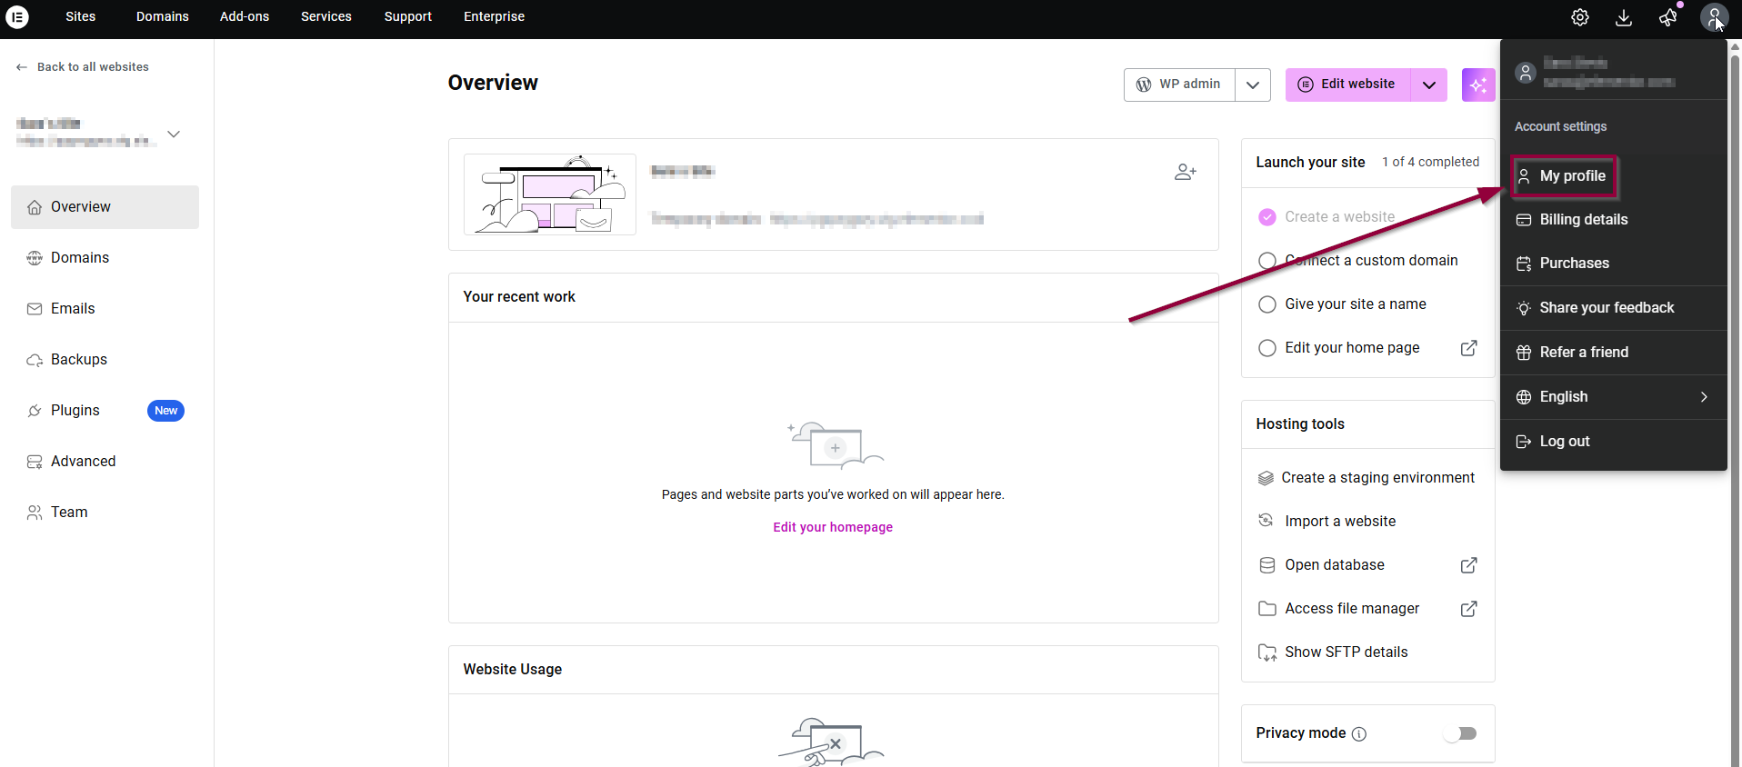Expand the website selector chevron in sidebar
This screenshot has width=1742, height=767.
[174, 134]
